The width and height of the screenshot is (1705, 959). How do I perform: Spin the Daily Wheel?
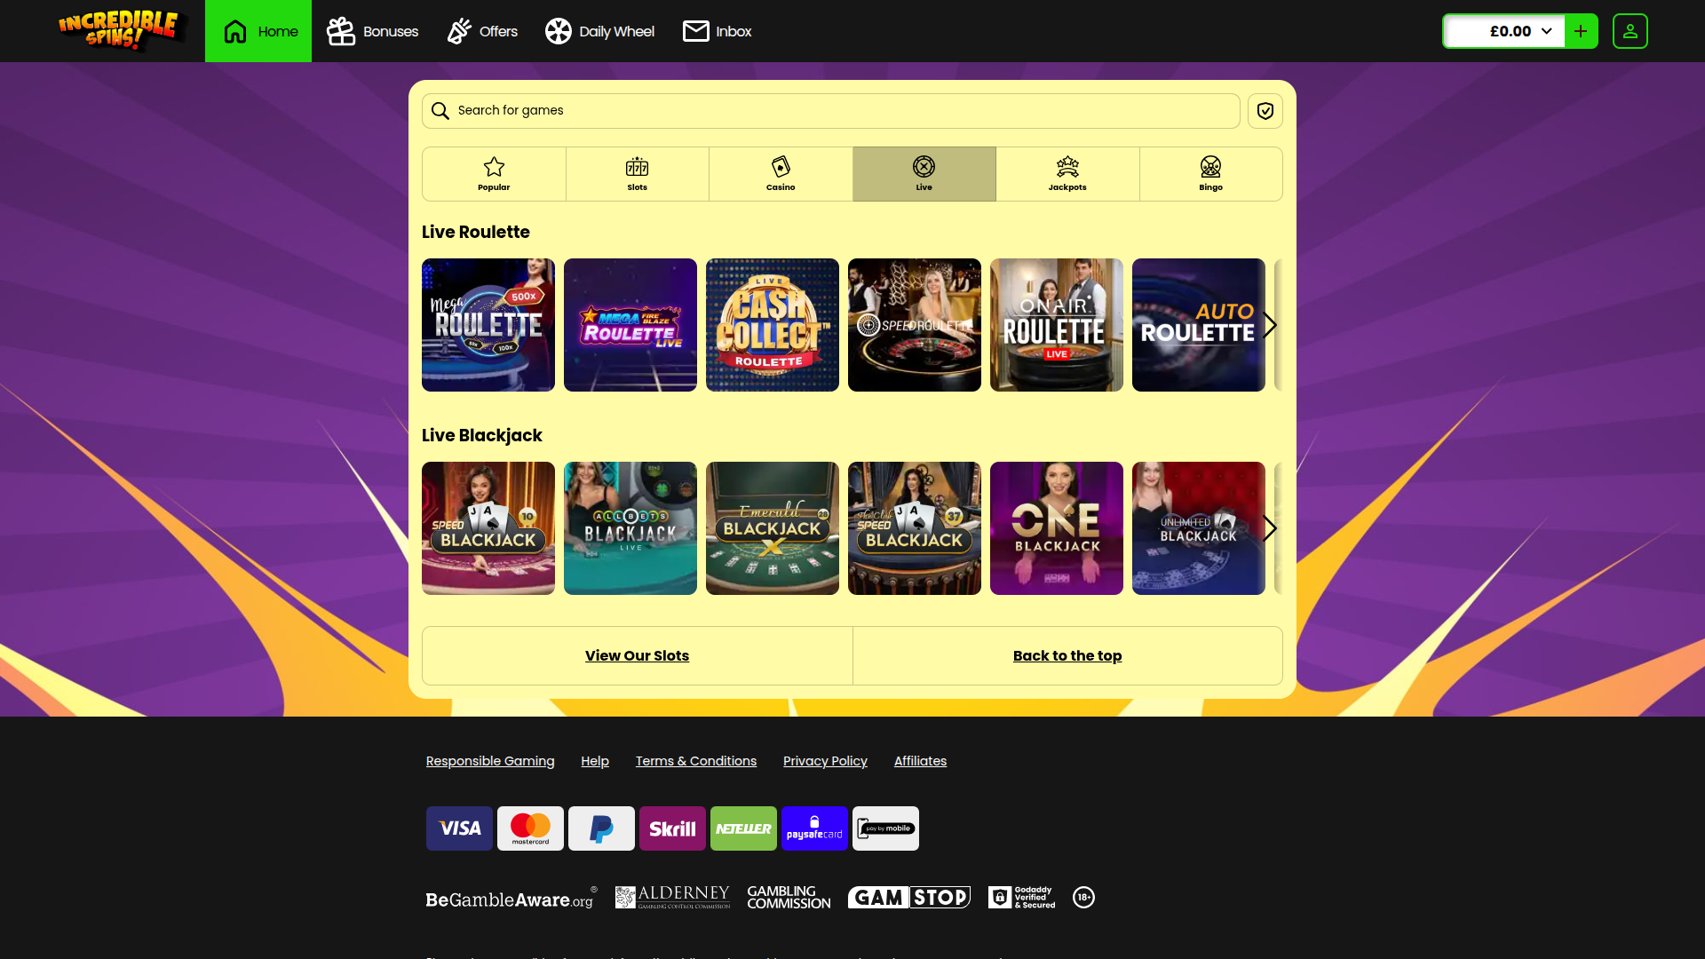click(x=599, y=30)
